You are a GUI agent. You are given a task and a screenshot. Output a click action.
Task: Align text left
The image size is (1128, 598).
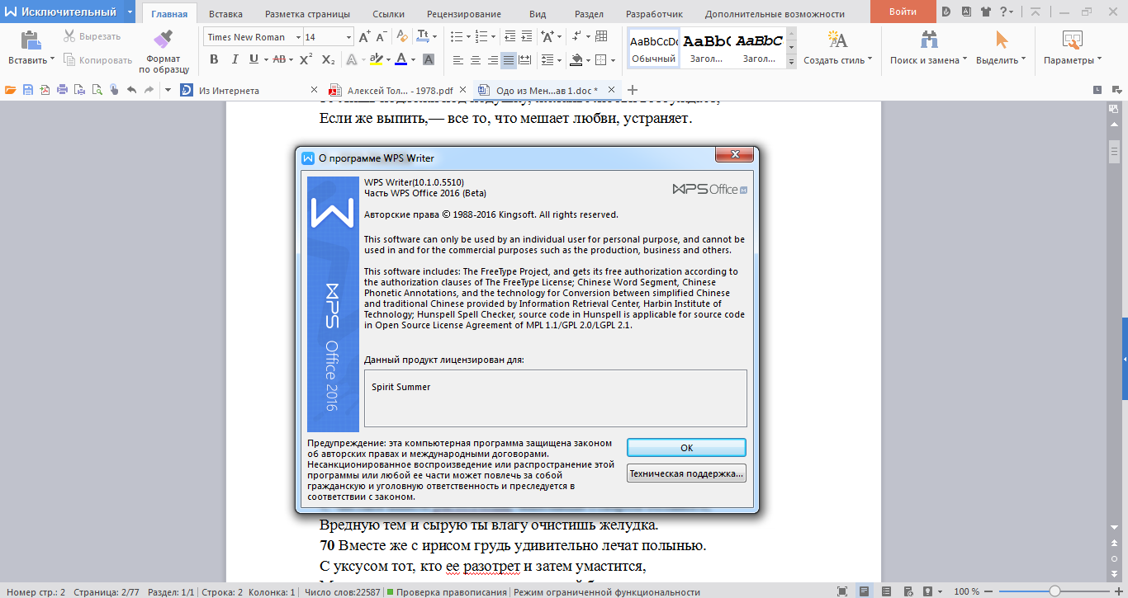pyautogui.click(x=458, y=59)
